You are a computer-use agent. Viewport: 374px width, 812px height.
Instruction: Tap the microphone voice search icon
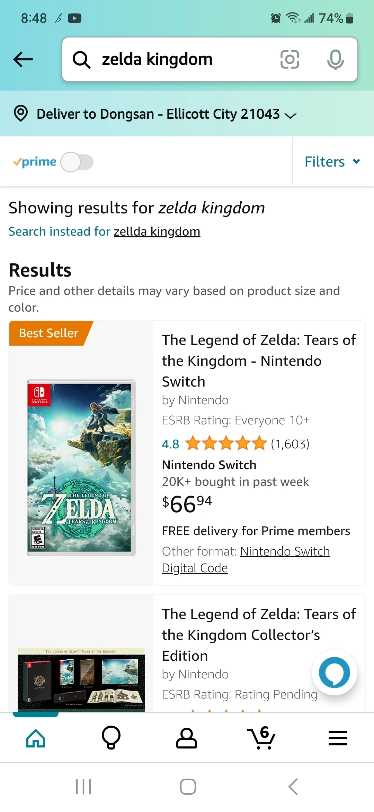(335, 59)
